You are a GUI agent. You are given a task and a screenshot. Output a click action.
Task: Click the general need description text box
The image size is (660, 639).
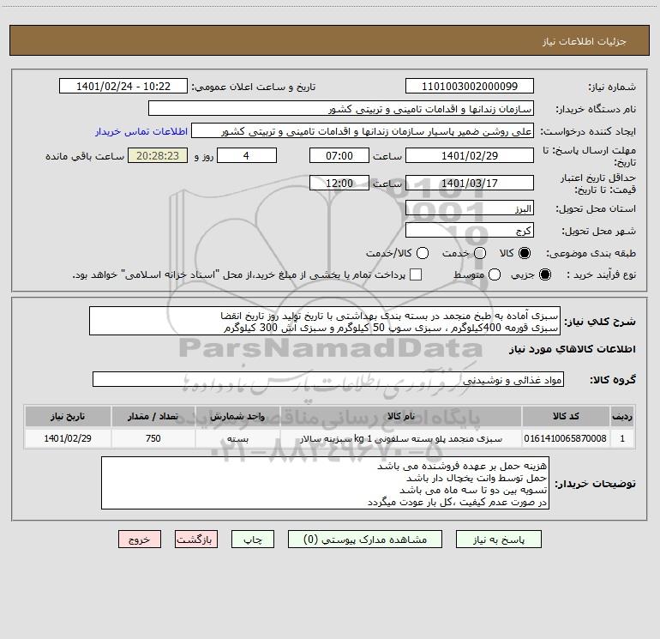[x=325, y=321]
